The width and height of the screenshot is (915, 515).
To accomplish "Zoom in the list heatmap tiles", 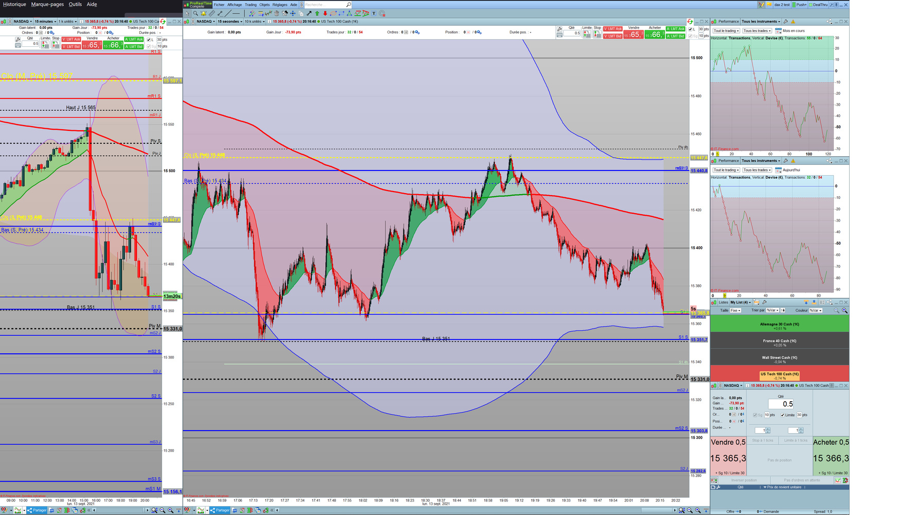I will tap(844, 311).
